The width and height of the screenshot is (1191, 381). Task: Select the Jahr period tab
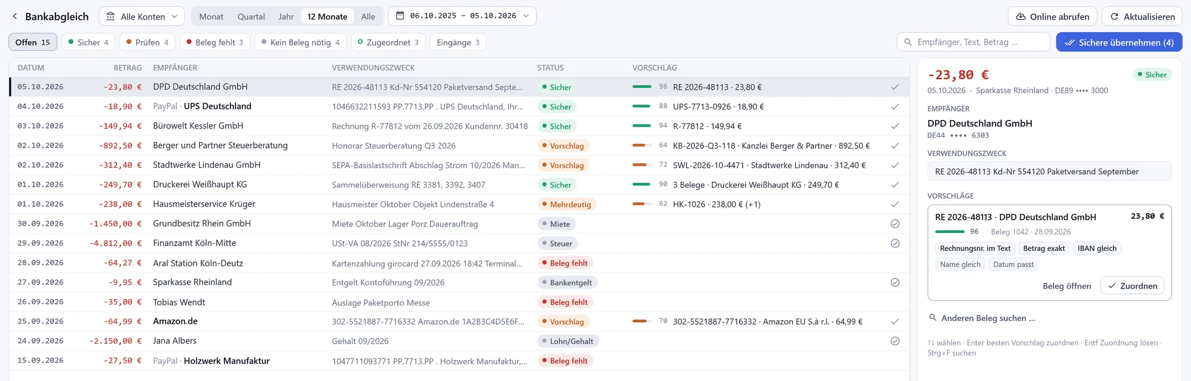point(286,17)
